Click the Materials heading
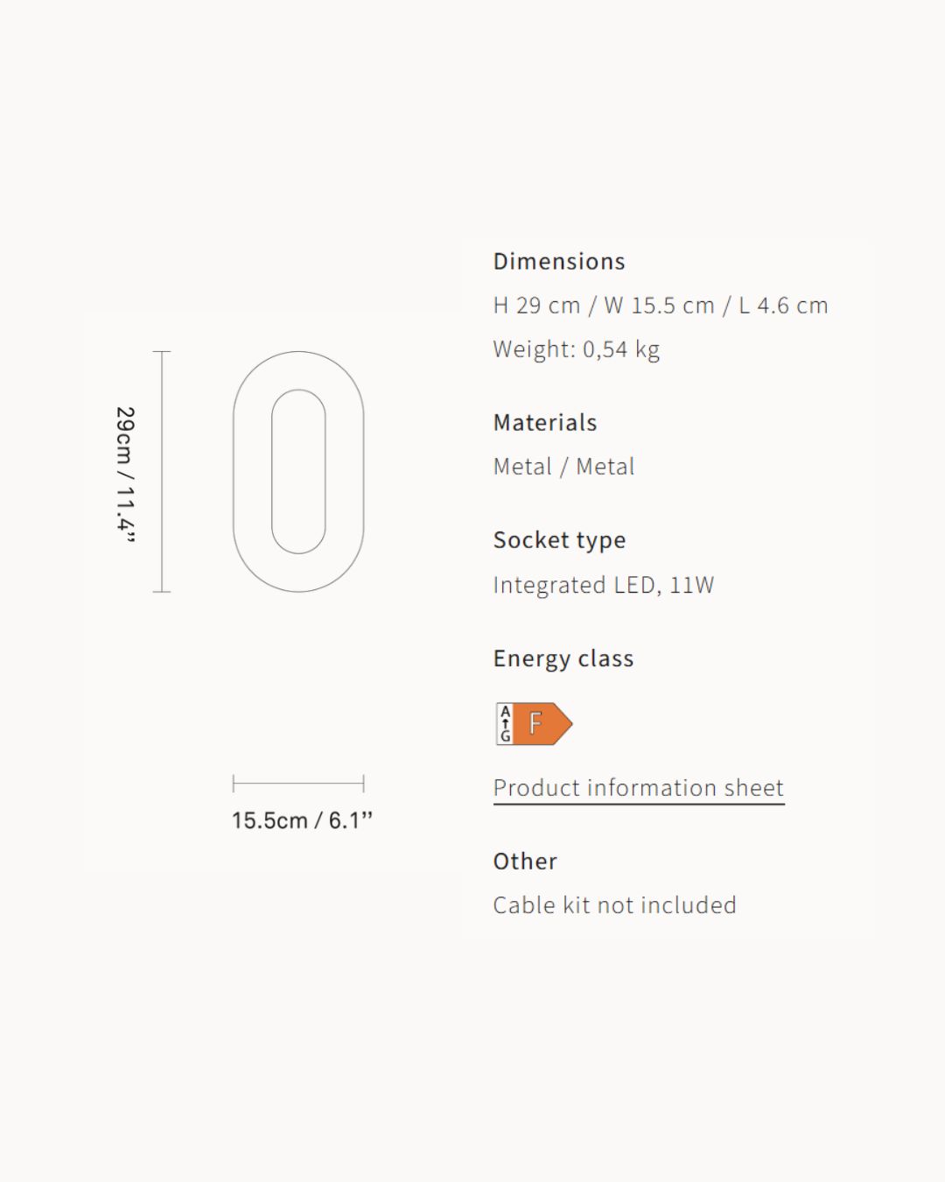 545,423
